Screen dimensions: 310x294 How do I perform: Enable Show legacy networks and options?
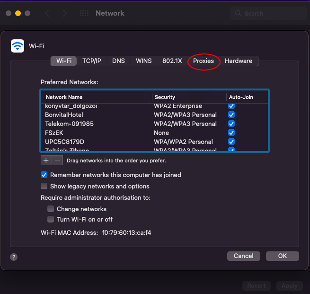click(x=44, y=186)
